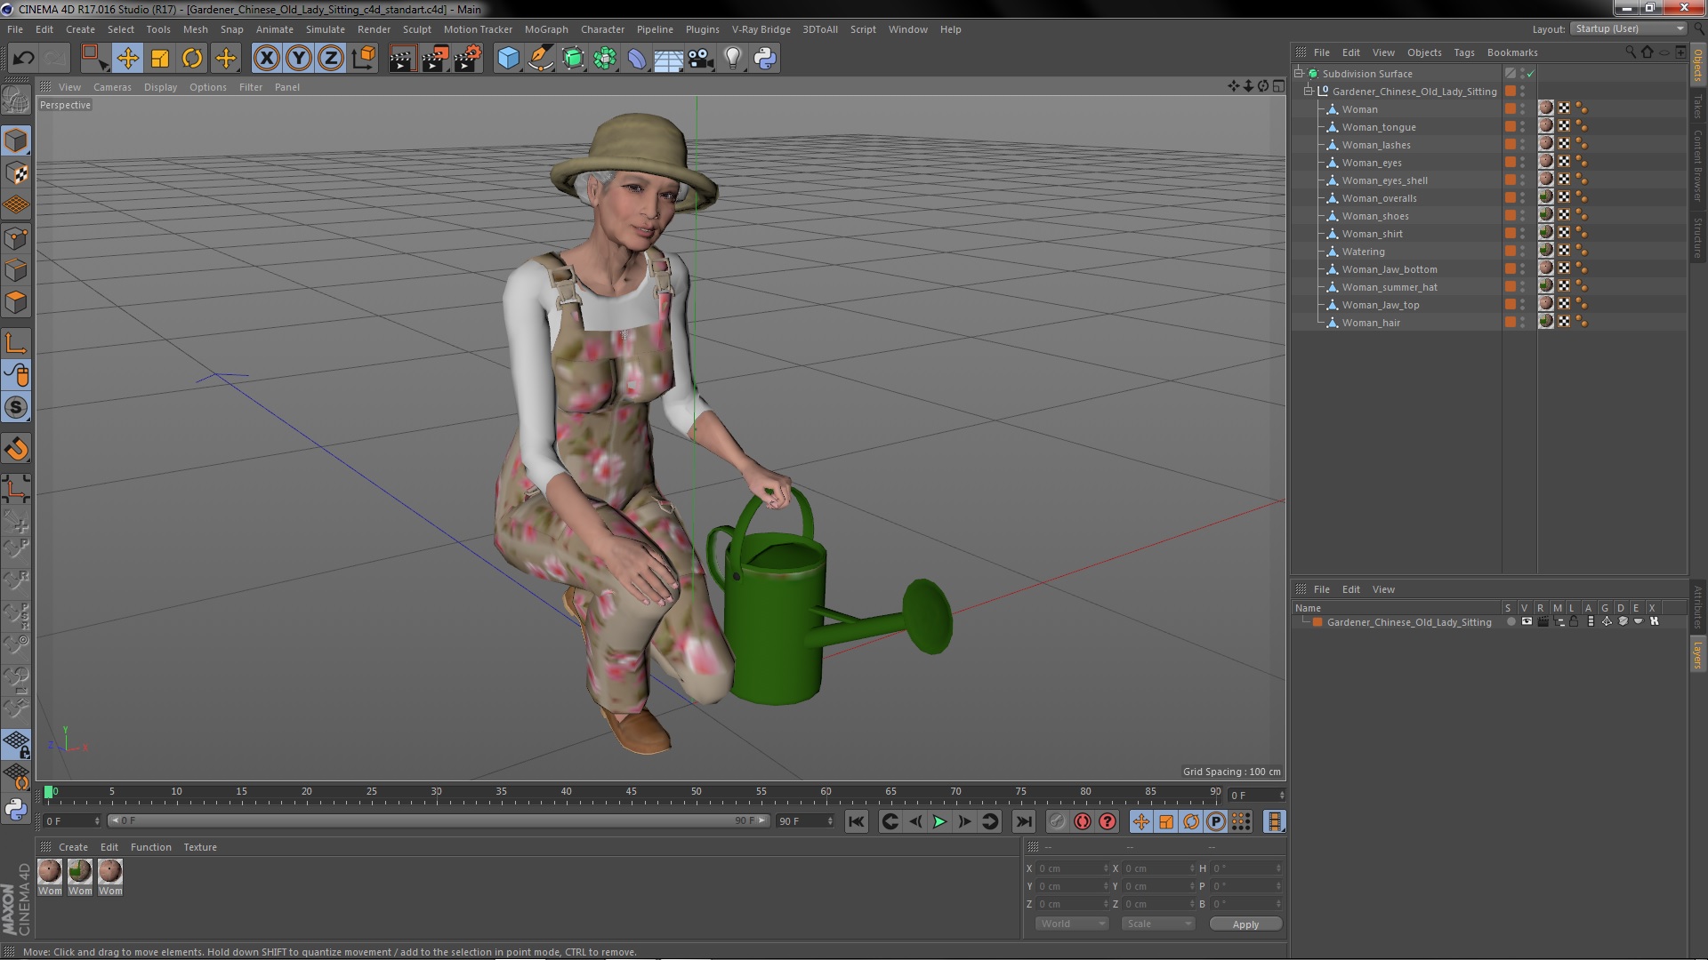Viewport: 1708px width, 960px height.
Task: Open Object Manager Tags menu
Action: pyautogui.click(x=1463, y=52)
